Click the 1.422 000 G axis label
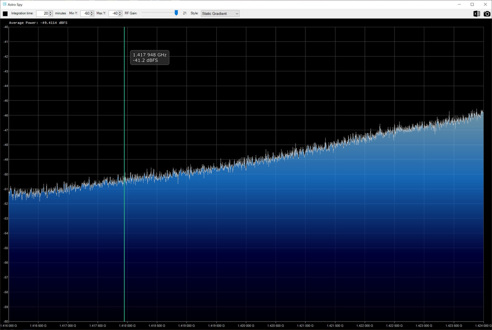Viewport: 492px width, 330px height. [364, 325]
